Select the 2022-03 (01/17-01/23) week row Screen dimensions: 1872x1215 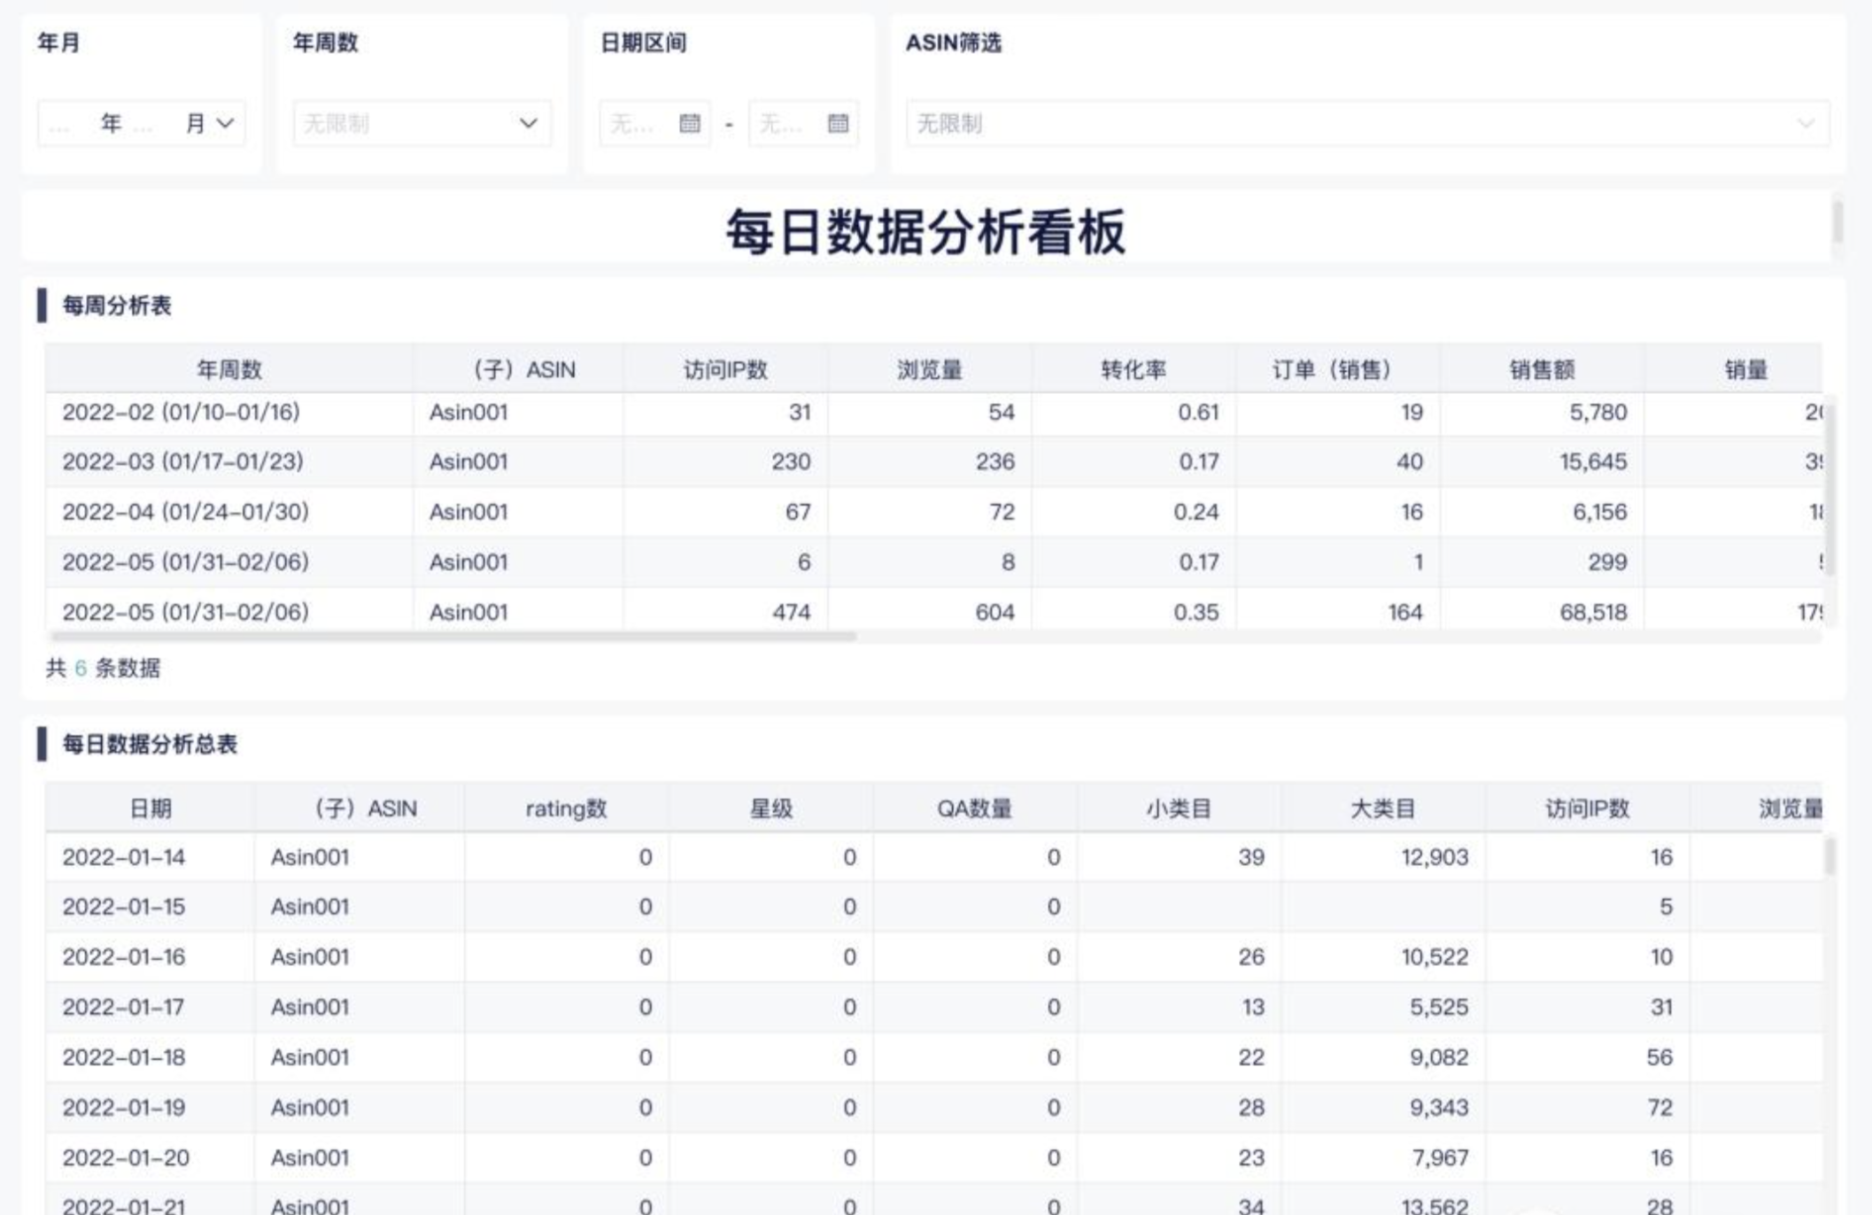coord(182,461)
